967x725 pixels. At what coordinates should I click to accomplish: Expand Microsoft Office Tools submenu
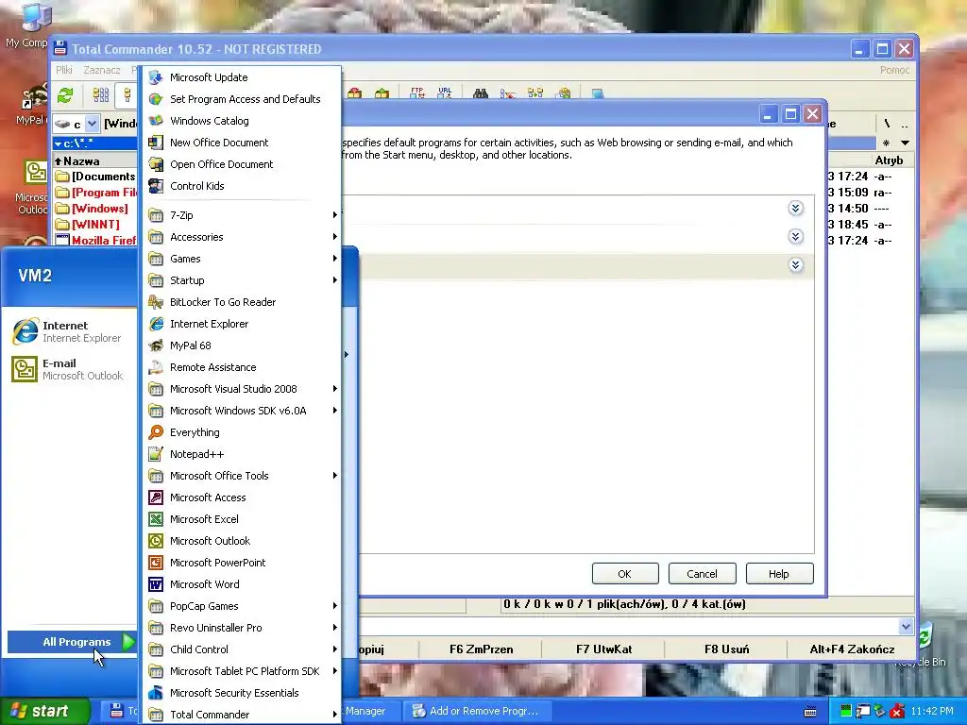click(x=242, y=476)
